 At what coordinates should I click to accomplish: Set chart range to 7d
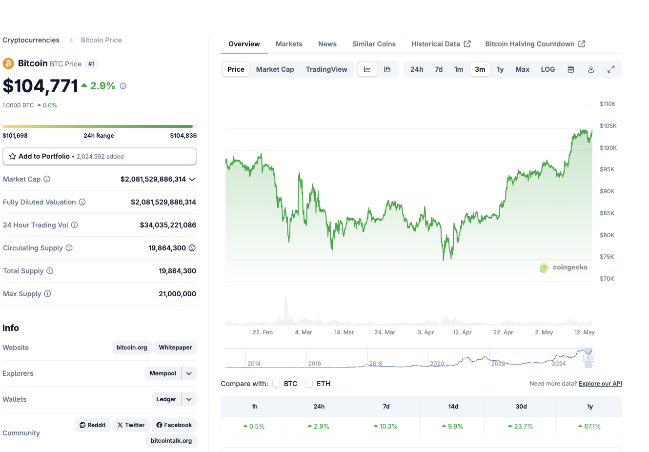[x=439, y=69]
